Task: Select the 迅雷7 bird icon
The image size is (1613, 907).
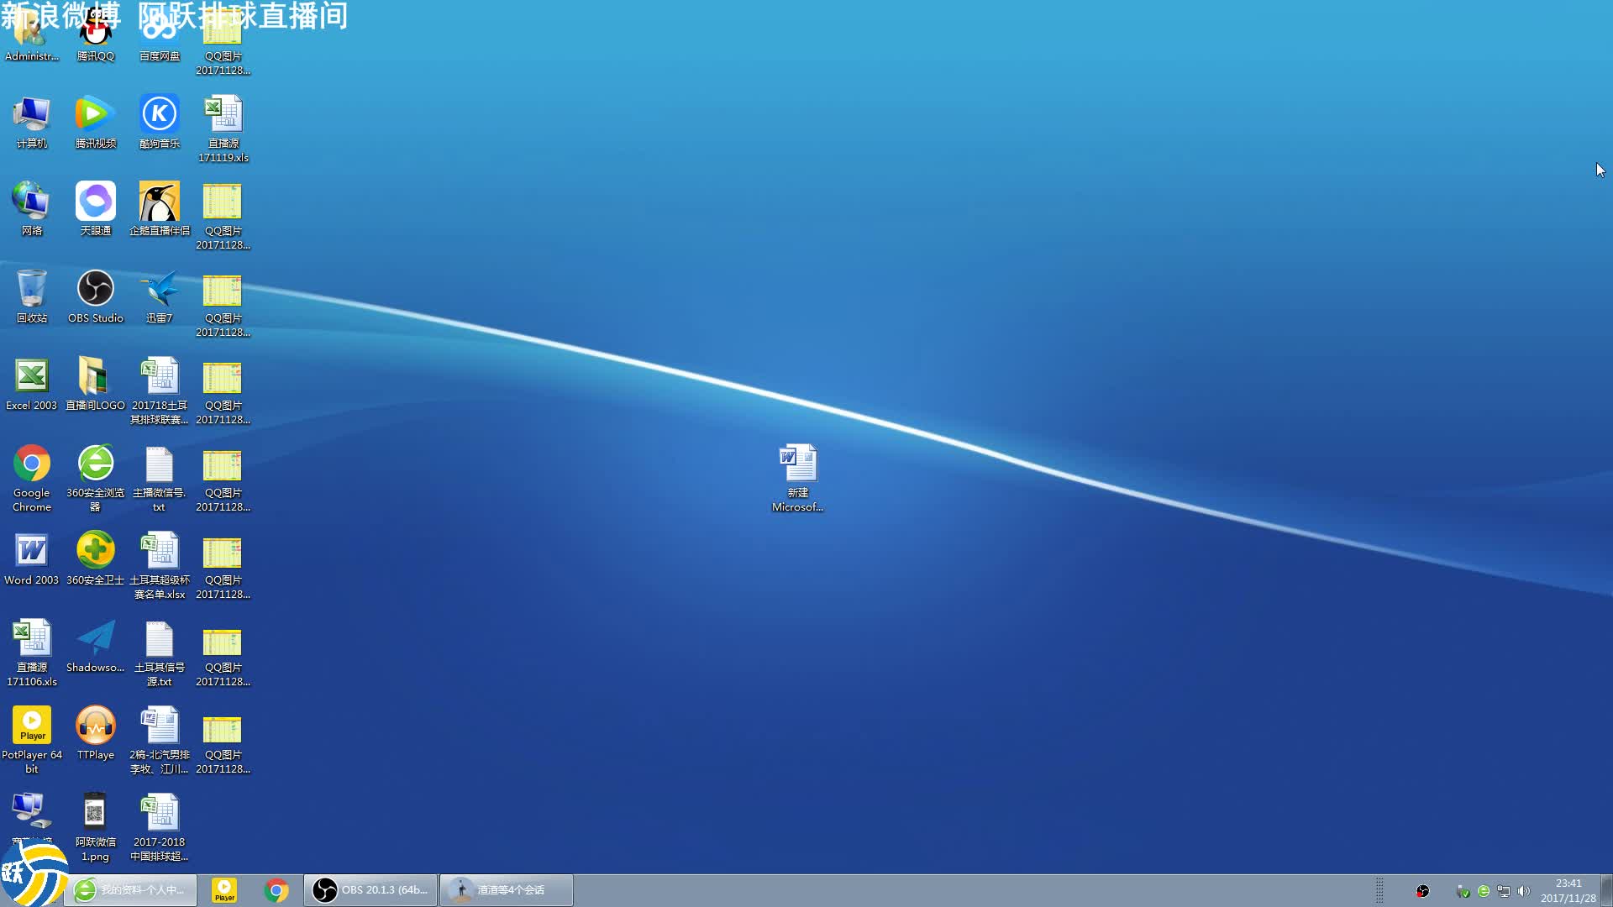Action: [x=159, y=289]
